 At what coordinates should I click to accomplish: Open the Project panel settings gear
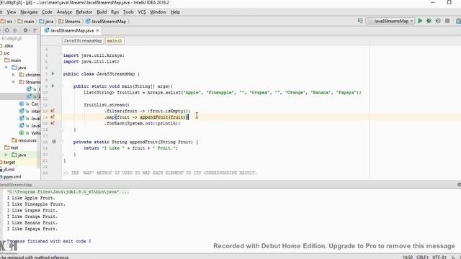26,30
